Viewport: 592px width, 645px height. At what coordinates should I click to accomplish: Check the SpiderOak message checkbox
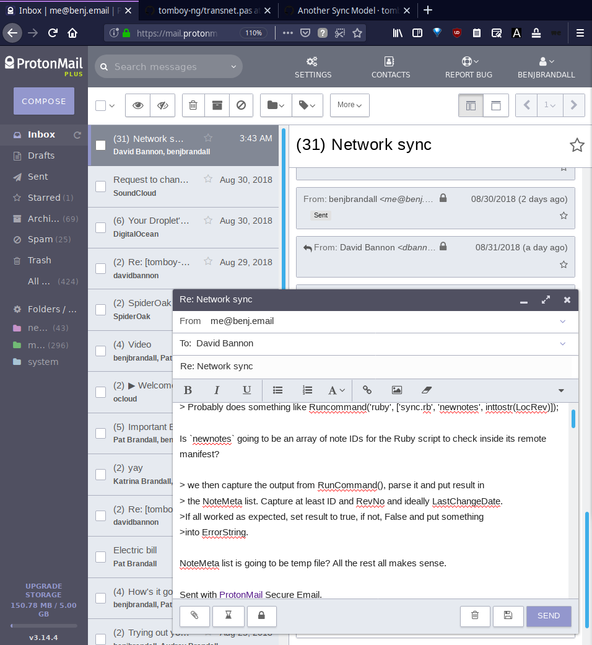(101, 310)
